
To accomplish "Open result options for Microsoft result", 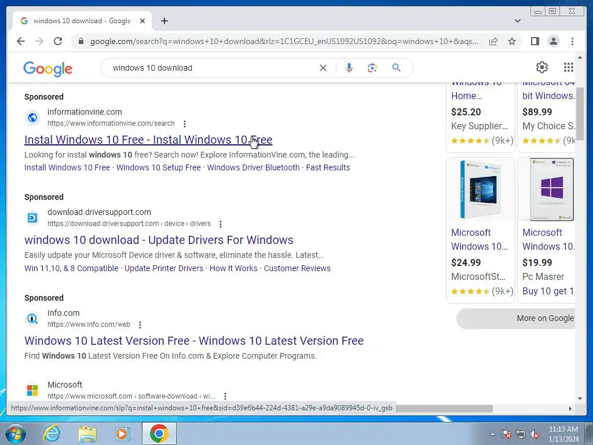I will coord(225,396).
